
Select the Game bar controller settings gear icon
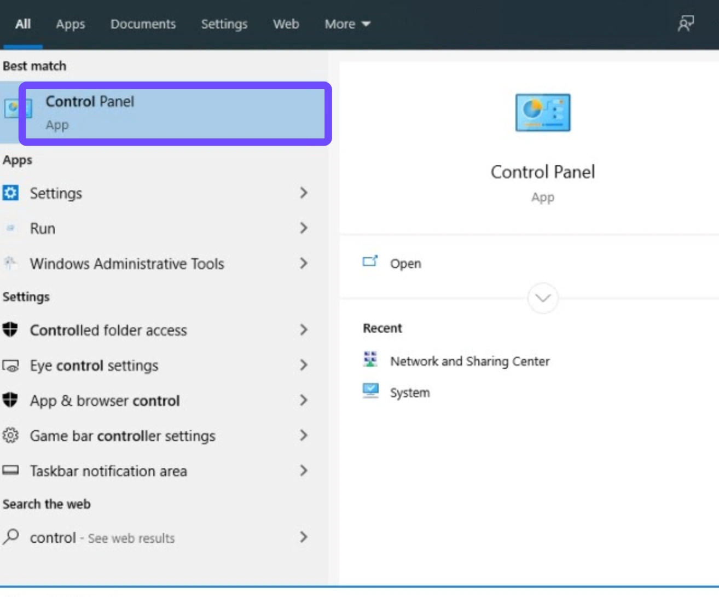point(10,436)
